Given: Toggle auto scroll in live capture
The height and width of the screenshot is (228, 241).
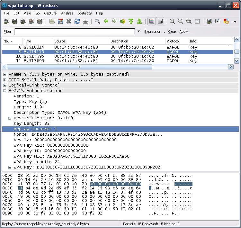Looking at the screenshot, I should 160,21.
